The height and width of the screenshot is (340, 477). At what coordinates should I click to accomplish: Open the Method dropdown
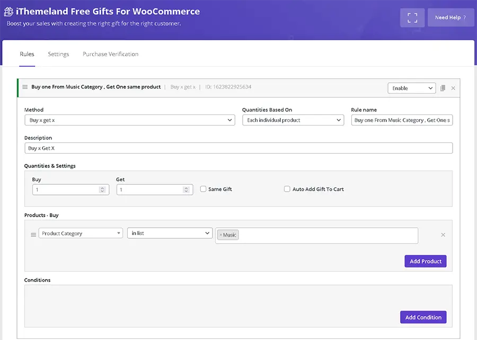[130, 120]
